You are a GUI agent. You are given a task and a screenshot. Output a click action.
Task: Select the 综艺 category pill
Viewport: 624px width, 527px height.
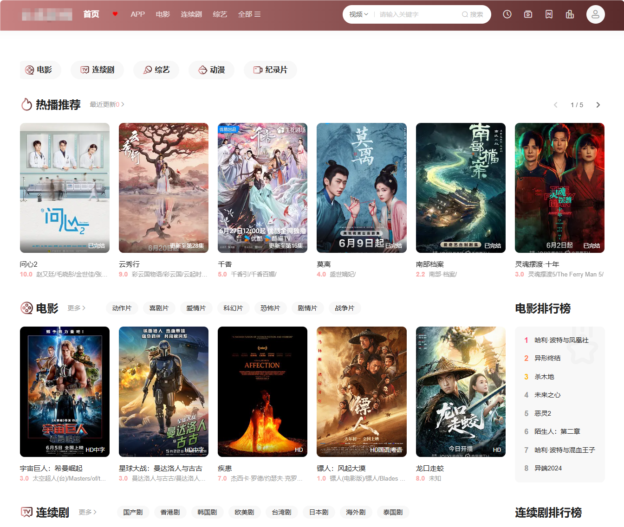click(156, 70)
